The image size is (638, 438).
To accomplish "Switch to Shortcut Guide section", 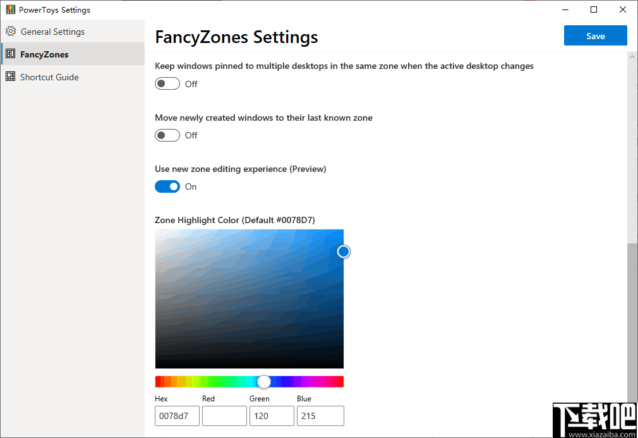I will (49, 77).
